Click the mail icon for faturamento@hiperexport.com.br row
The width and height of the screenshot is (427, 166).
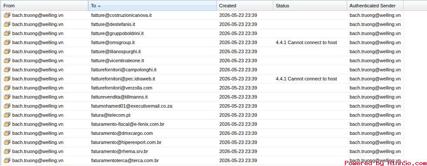pos(7,142)
